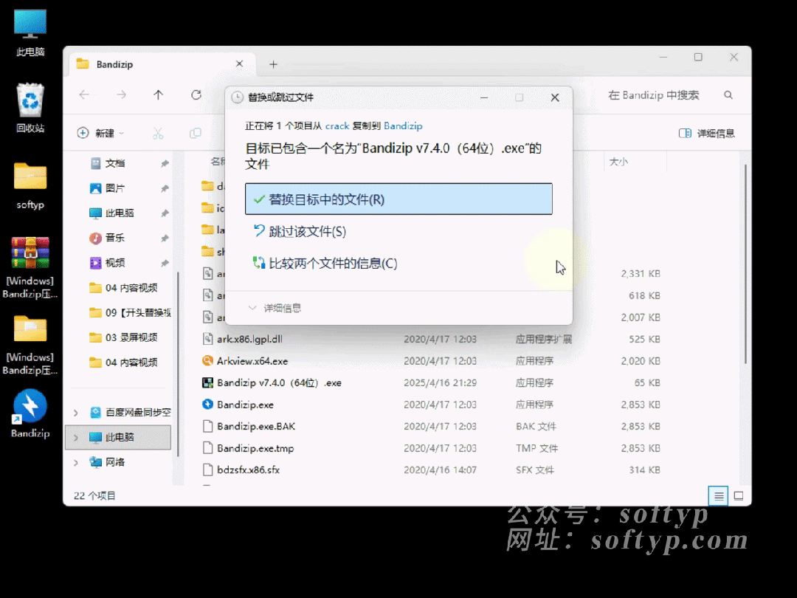This screenshot has width=797, height=598.
Task: Select Bandizip.exe application file
Action: (x=238, y=405)
